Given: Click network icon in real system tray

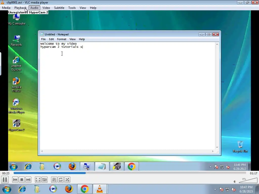Looking at the screenshot, I should 227,189.
